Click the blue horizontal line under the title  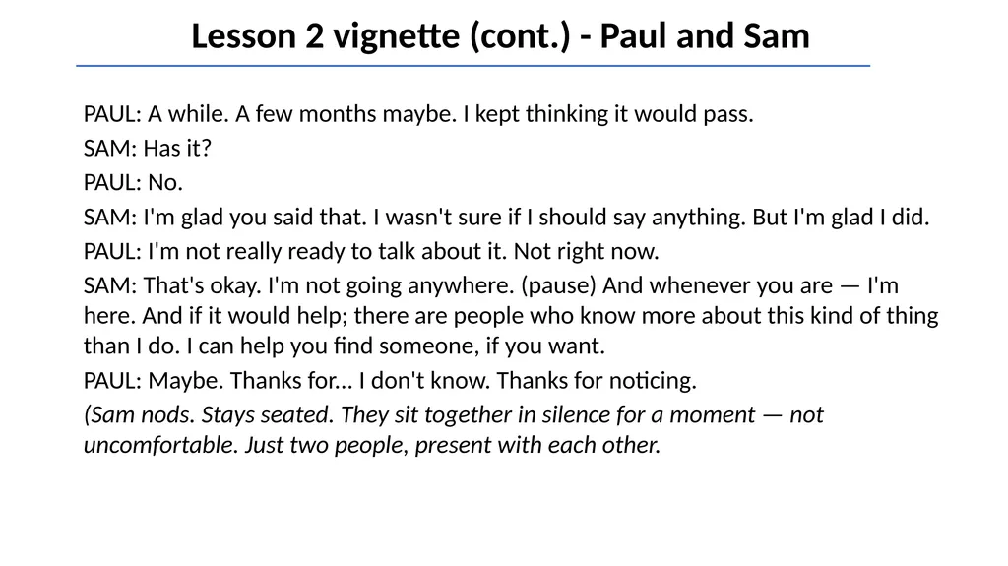pyautogui.click(x=472, y=66)
